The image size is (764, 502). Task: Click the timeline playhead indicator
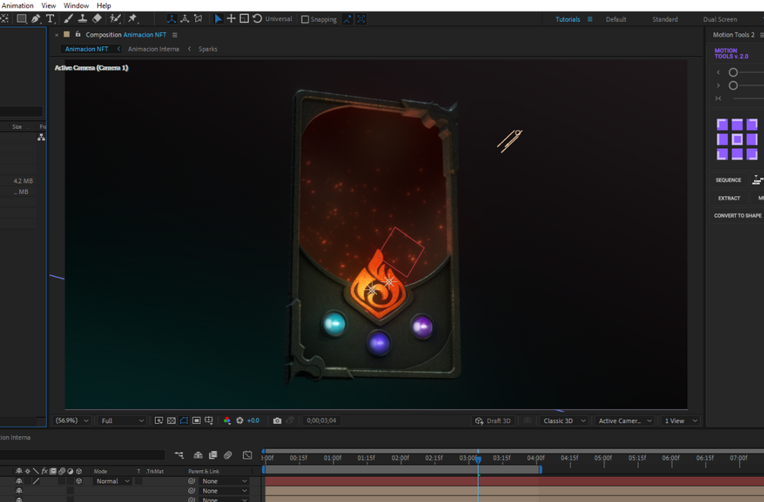(478, 459)
